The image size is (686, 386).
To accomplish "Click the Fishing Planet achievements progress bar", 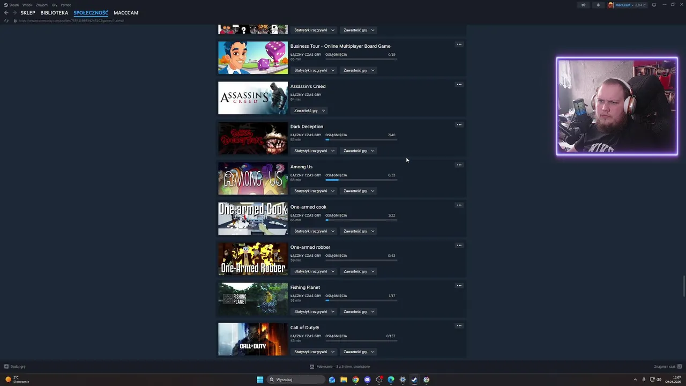I will tap(361, 300).
